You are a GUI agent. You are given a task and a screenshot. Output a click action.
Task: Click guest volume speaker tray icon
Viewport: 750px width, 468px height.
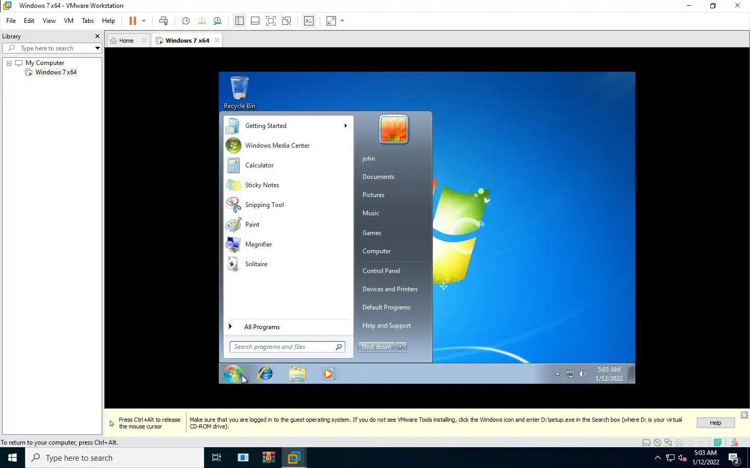(x=583, y=374)
